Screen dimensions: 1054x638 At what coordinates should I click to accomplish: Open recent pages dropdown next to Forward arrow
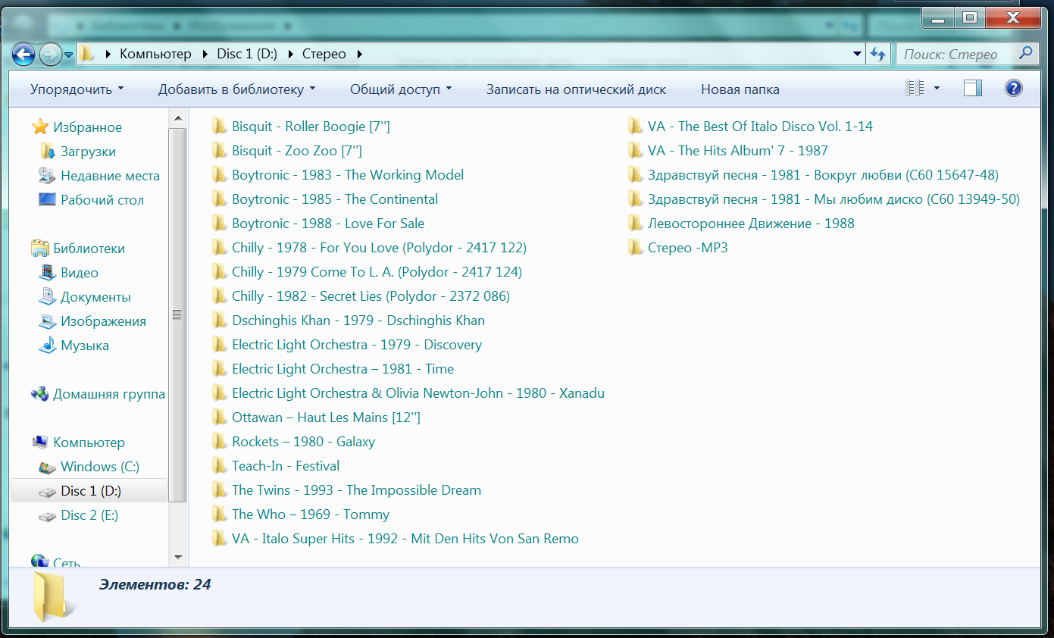point(69,55)
